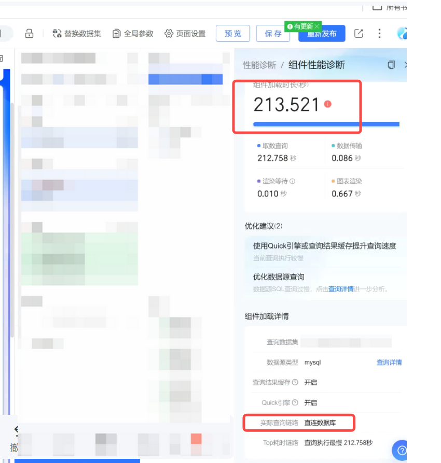The width and height of the screenshot is (441, 463).
Task: Click 查询详情 link in 优化数据源查询 suggestion
Action: point(341,289)
